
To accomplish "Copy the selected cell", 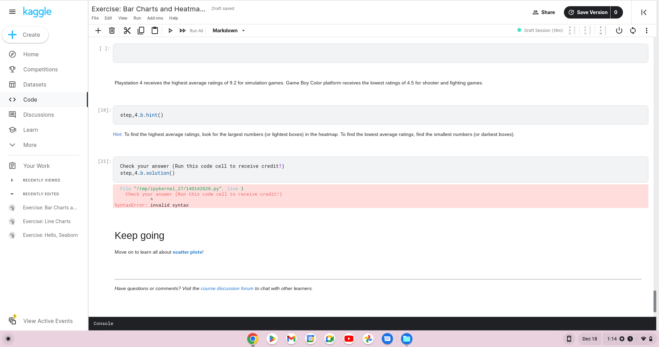I will (x=141, y=31).
